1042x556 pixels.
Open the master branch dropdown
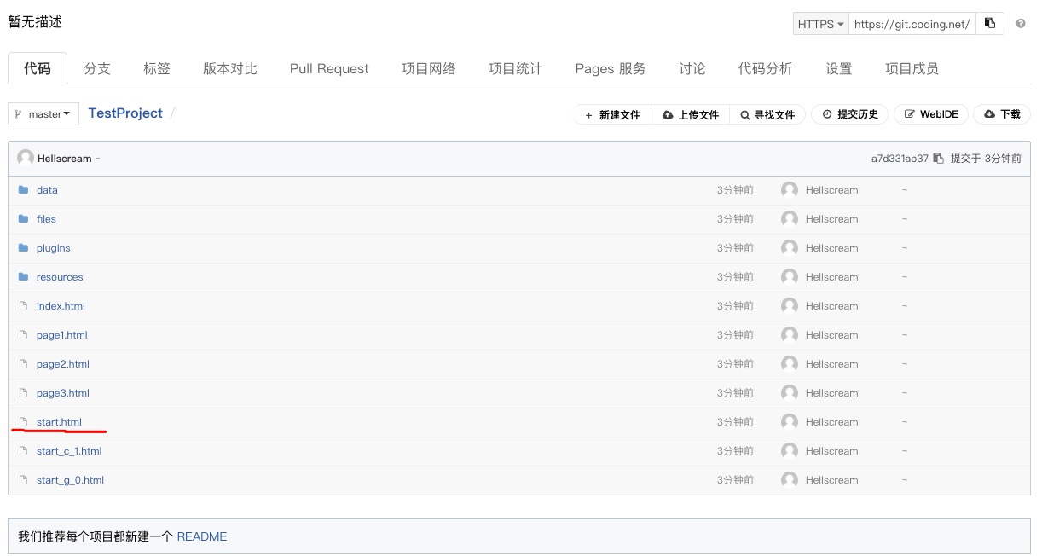click(x=43, y=114)
